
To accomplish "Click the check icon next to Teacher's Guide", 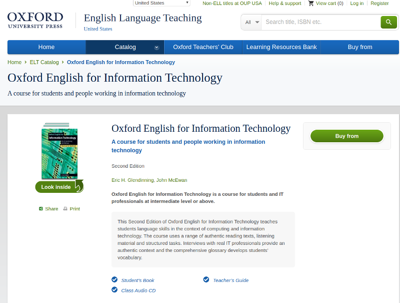I will (x=206, y=279).
